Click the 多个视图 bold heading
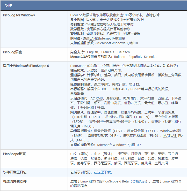Viewport: 188px width, 191px height. (x=77, y=20)
